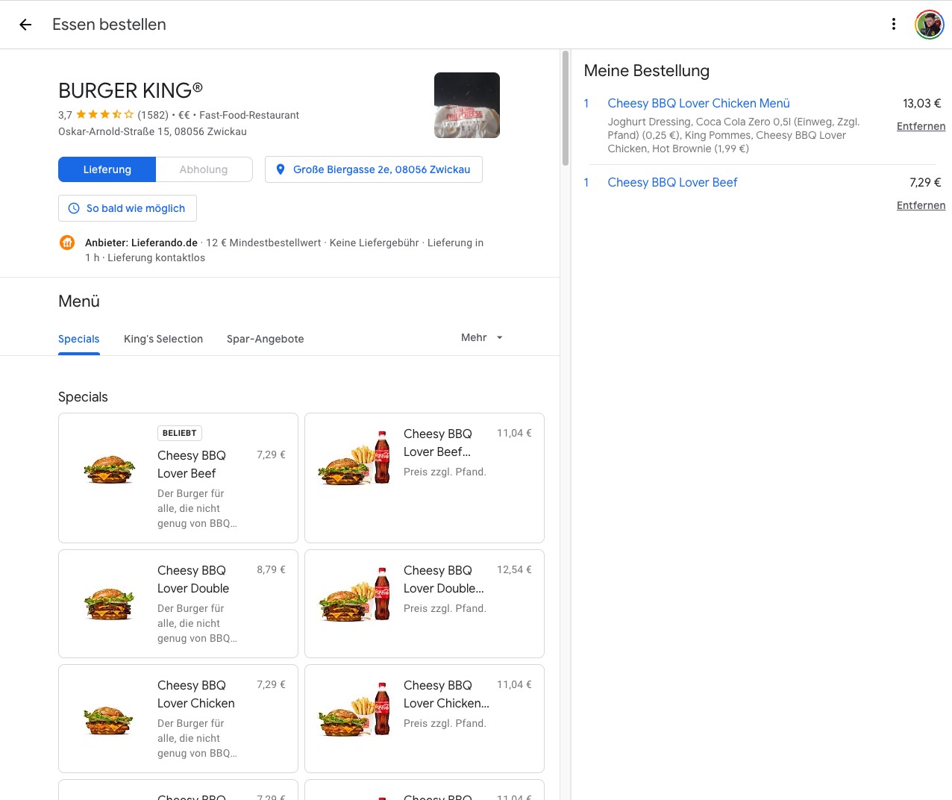
Task: Click the star rating 3,7
Action: pos(96,115)
